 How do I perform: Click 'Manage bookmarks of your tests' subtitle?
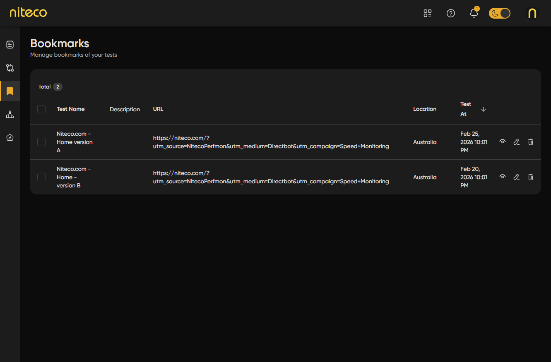click(74, 55)
